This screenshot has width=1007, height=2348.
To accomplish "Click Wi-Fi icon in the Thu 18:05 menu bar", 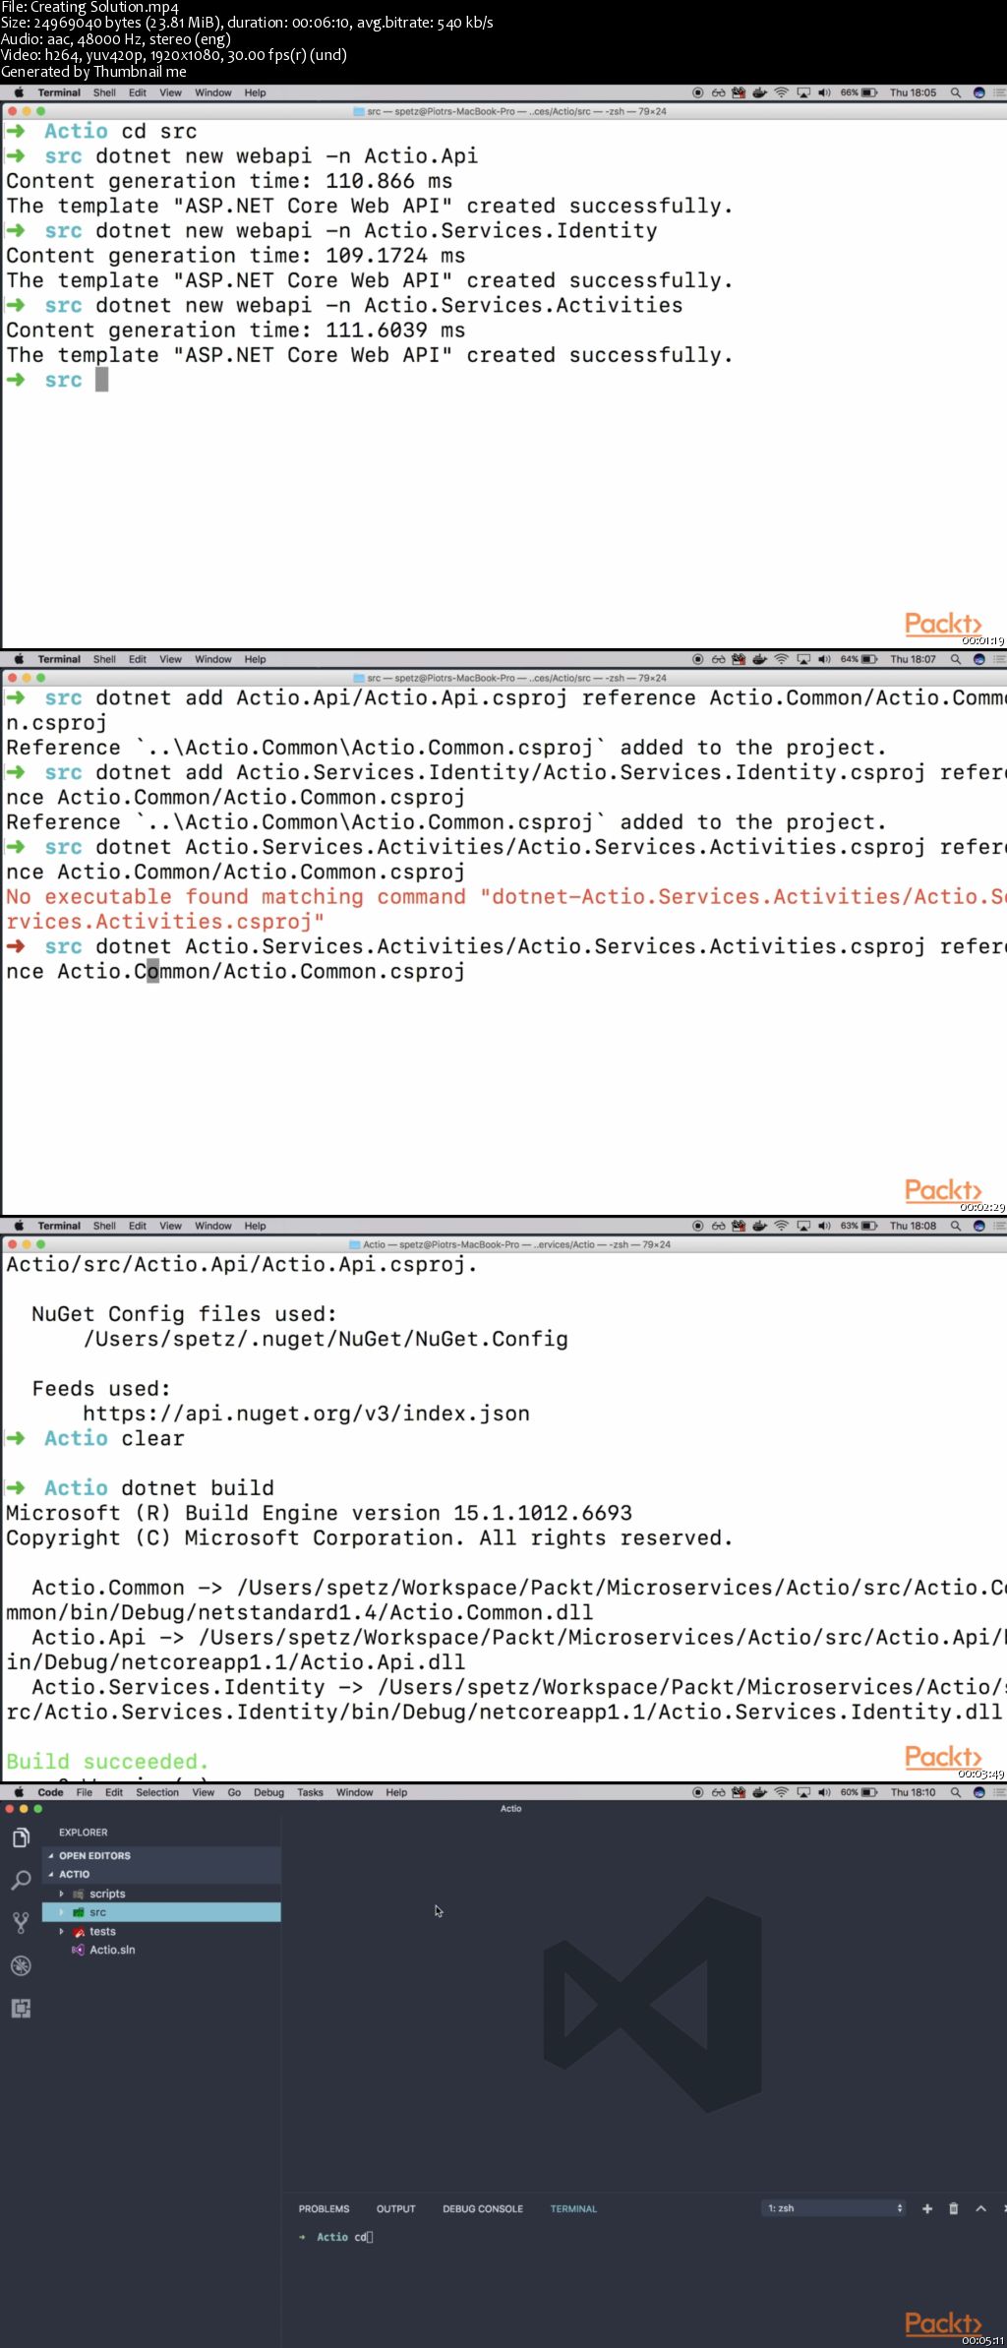I will [781, 92].
